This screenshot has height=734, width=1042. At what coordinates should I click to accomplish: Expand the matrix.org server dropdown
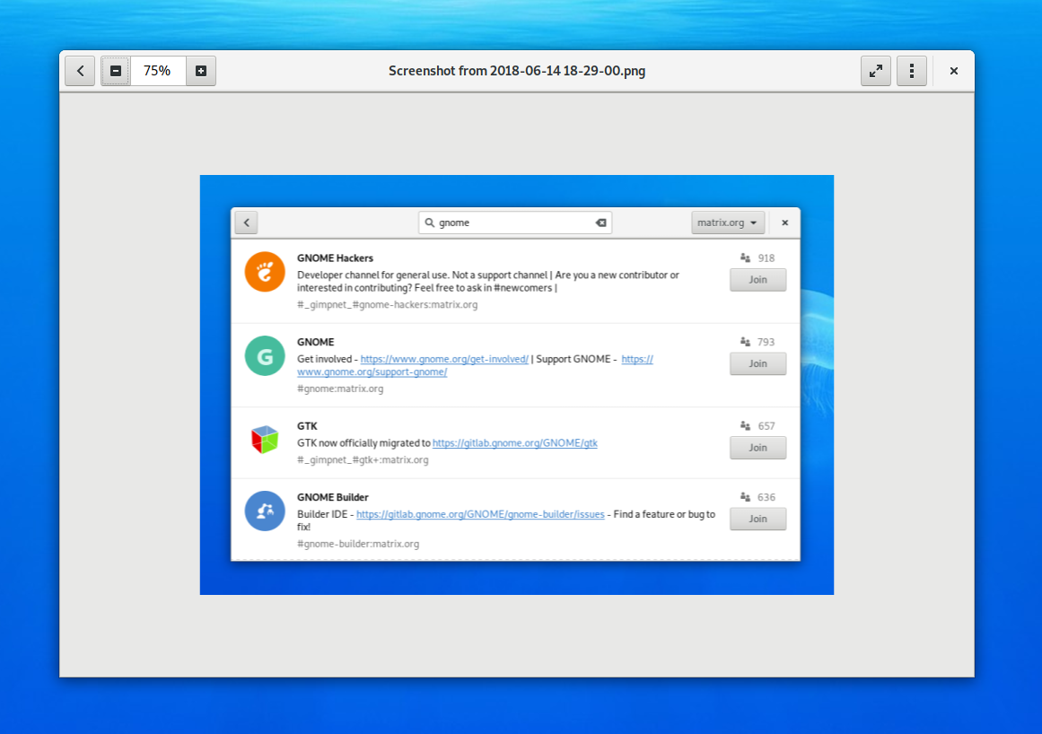click(x=728, y=223)
